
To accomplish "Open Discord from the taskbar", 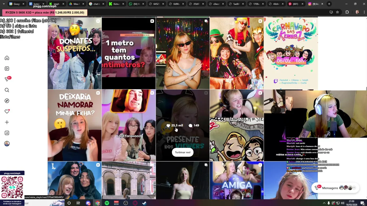I will 88,203.
